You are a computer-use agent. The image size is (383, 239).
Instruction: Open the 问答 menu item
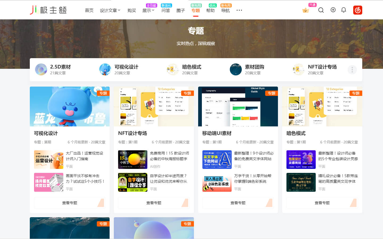[x=165, y=10]
